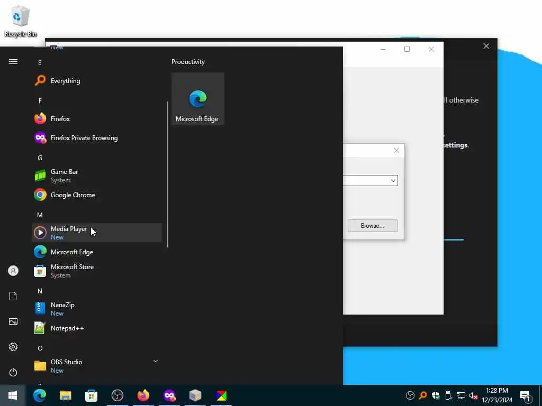Click the Browse... button in the dialog

(x=372, y=226)
